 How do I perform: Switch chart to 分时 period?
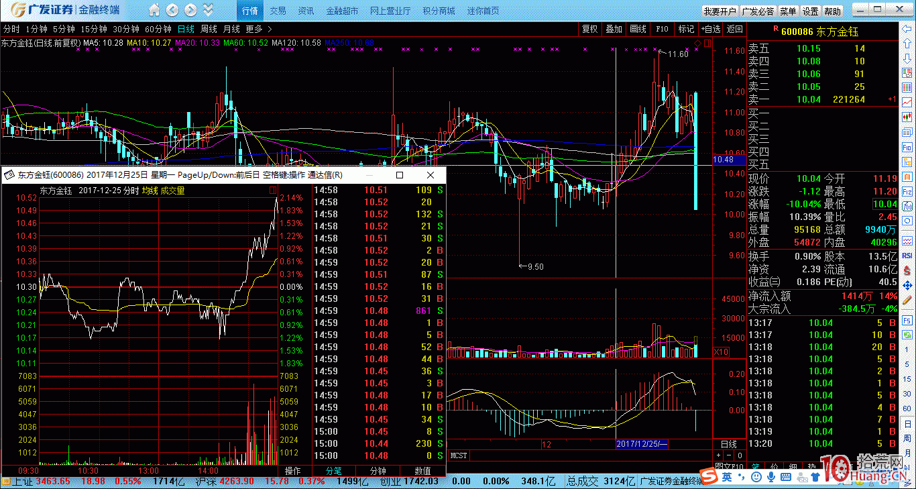11,29
